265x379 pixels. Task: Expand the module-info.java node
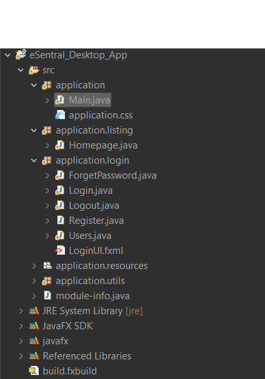tap(34, 296)
